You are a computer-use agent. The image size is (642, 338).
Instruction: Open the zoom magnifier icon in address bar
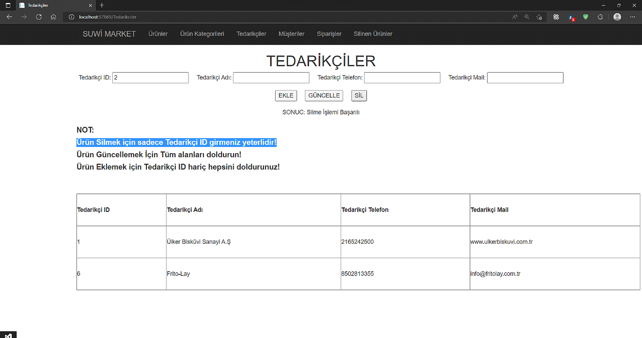click(x=527, y=17)
